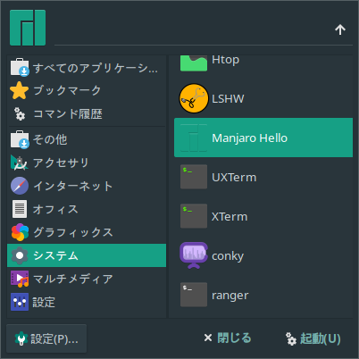Click the 起動(U) launch button

313,338
